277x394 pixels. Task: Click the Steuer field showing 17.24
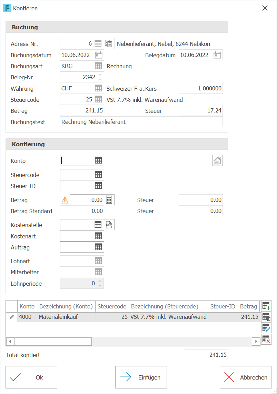coord(201,110)
